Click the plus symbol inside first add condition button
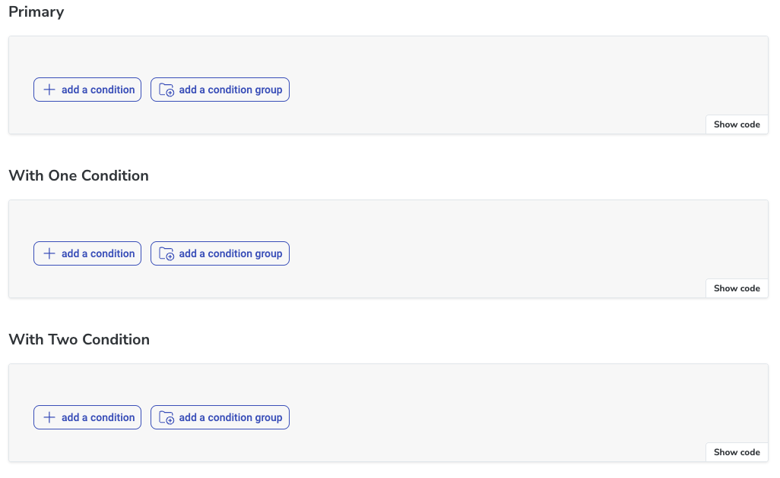 (x=49, y=89)
